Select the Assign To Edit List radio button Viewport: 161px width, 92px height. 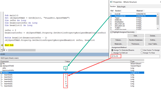(112, 53)
